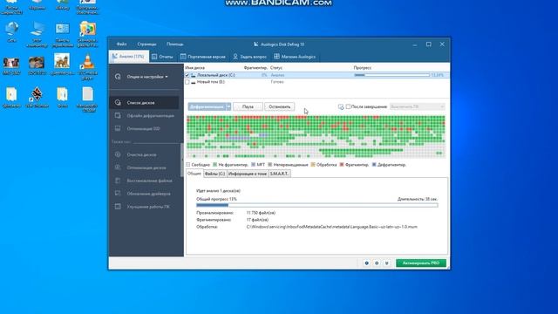Select the Общее info tab

(194, 174)
